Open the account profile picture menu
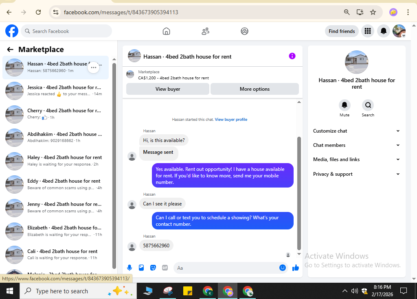Viewport: 417px width, 299px height. [399, 31]
